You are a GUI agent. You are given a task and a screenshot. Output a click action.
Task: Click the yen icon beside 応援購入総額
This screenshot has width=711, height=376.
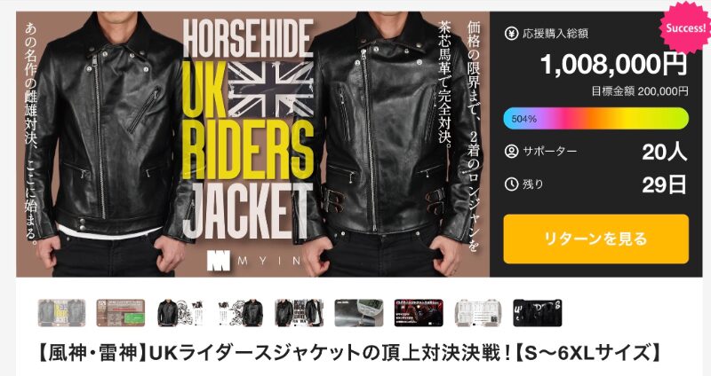[x=511, y=33]
